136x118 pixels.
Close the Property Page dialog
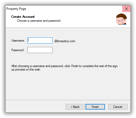coord(126,9)
